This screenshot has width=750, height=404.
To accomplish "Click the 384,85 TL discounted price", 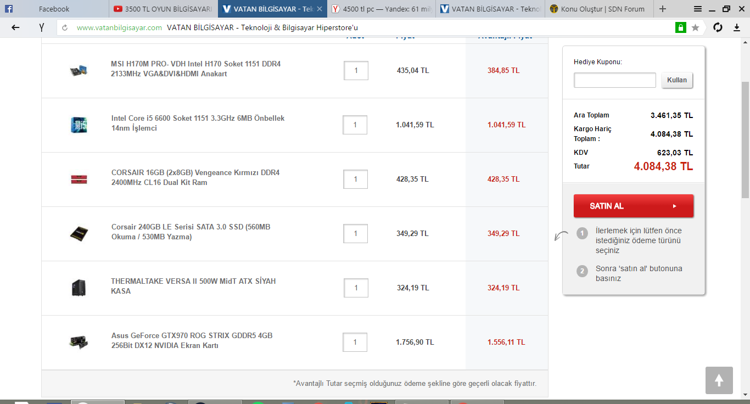I will [x=503, y=70].
